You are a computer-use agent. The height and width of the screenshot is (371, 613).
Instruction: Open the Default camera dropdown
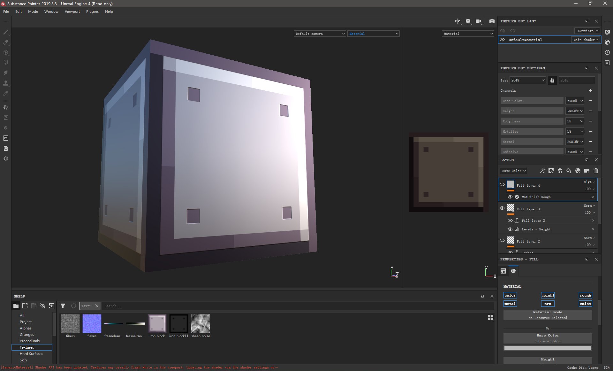point(319,34)
